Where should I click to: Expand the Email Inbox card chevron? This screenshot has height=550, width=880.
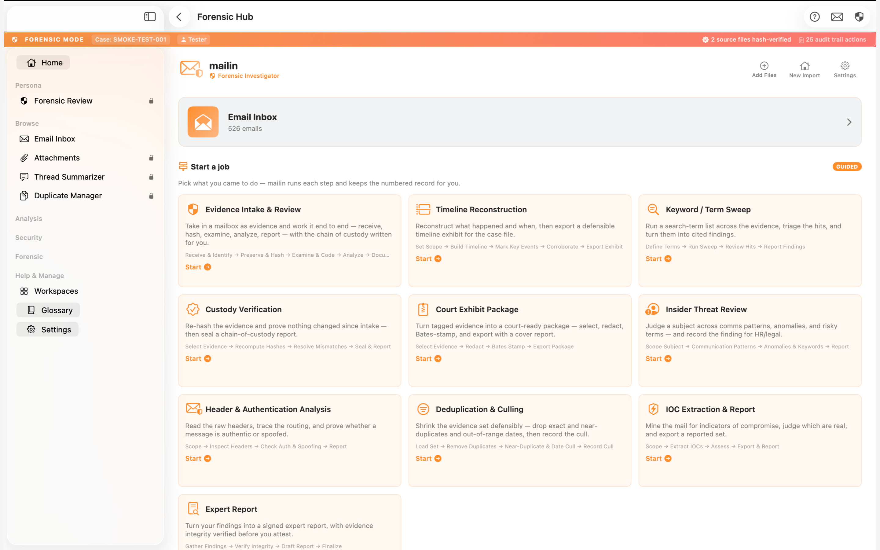pos(849,122)
